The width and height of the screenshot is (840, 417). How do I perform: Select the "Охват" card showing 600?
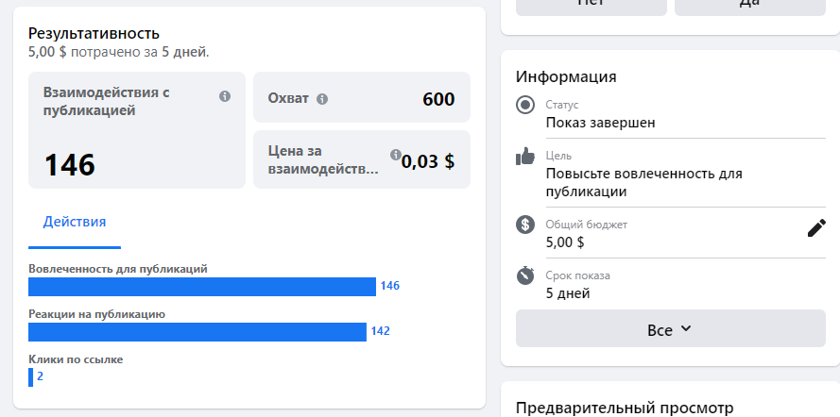pyautogui.click(x=361, y=98)
